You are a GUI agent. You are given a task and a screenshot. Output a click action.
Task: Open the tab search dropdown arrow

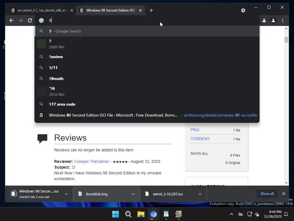pyautogui.click(x=243, y=10)
